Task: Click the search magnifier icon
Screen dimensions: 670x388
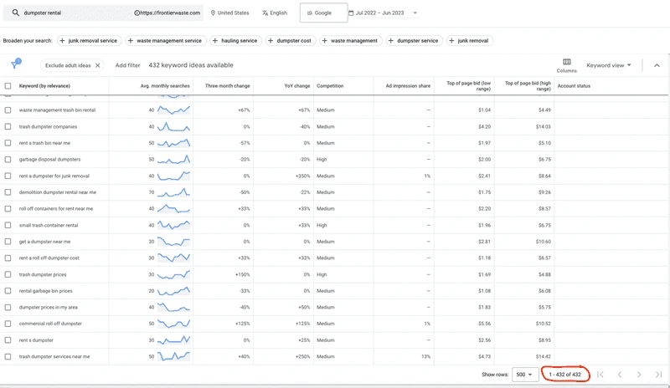Action: [16, 13]
